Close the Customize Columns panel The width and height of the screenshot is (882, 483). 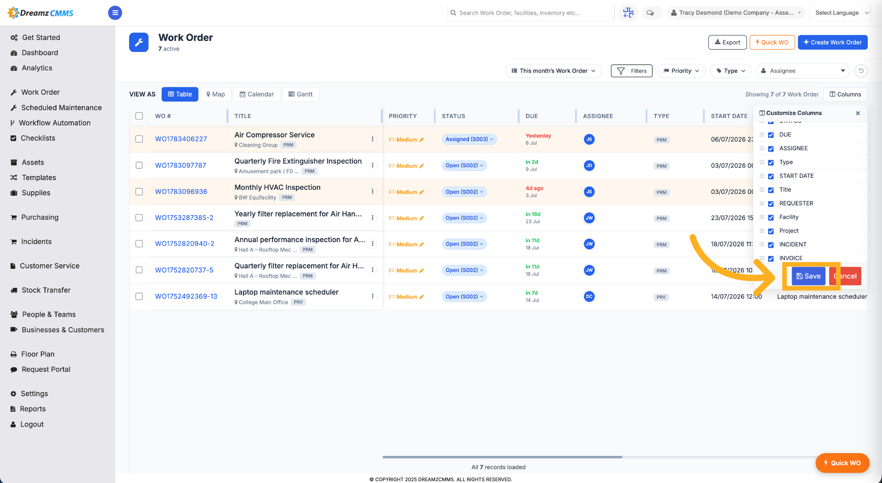pyautogui.click(x=858, y=113)
